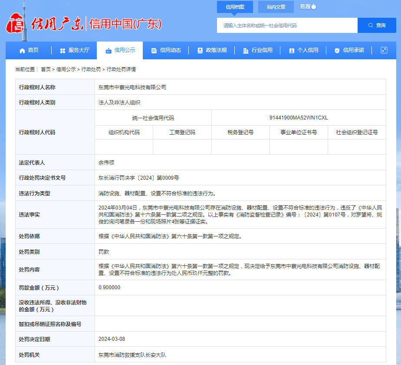The width and height of the screenshot is (401, 365).
Task: Click the 违法事实 paragraph starting 2024年03月04日
Action: [240, 215]
